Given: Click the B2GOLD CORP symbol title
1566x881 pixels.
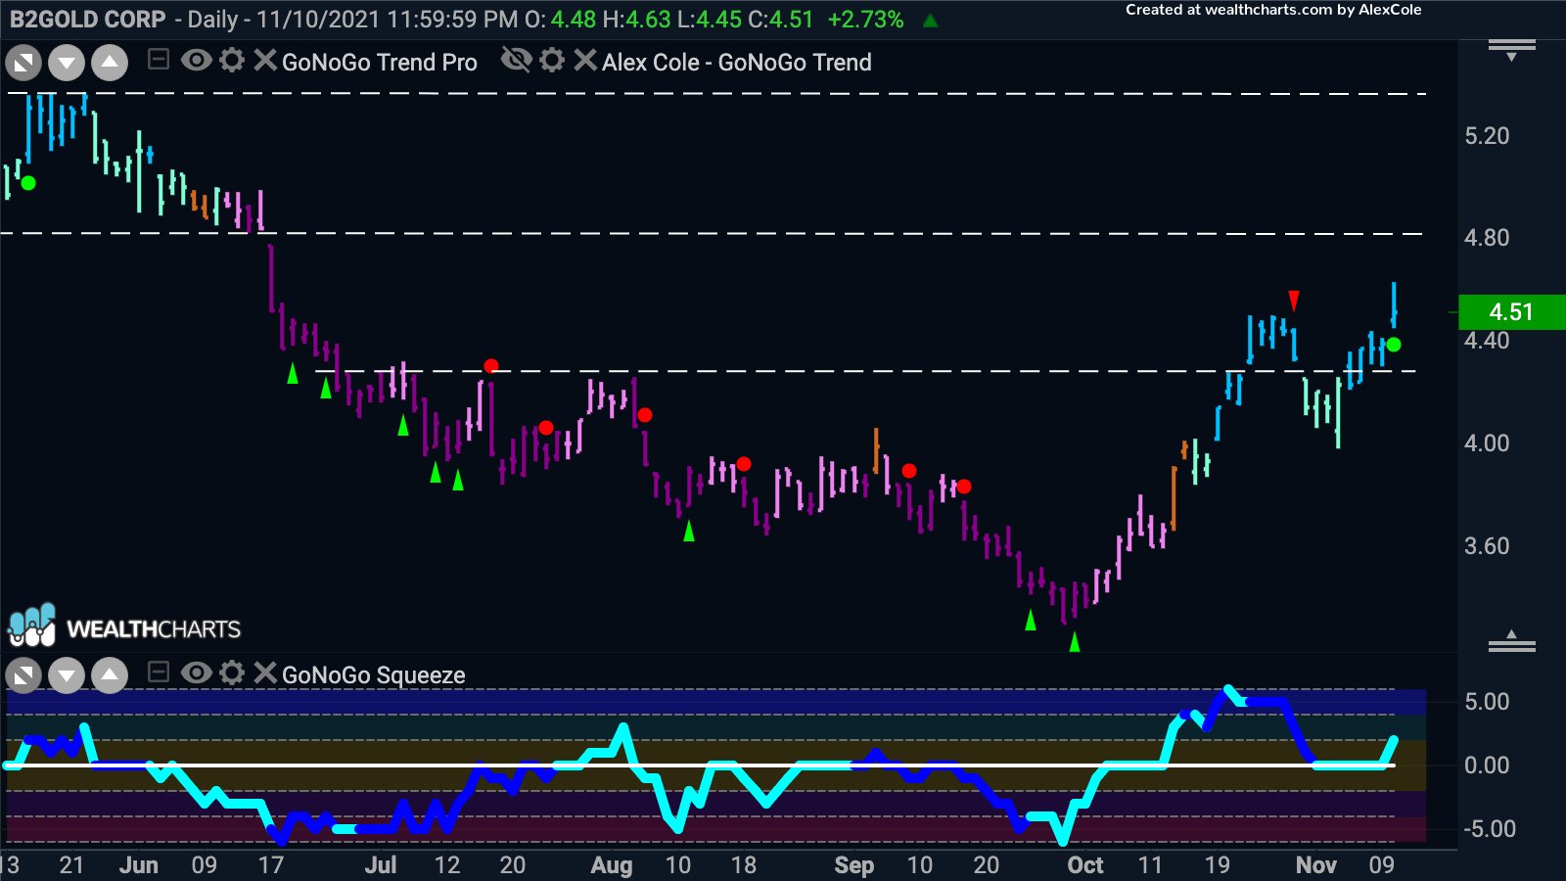Looking at the screenshot, I should tap(88, 20).
